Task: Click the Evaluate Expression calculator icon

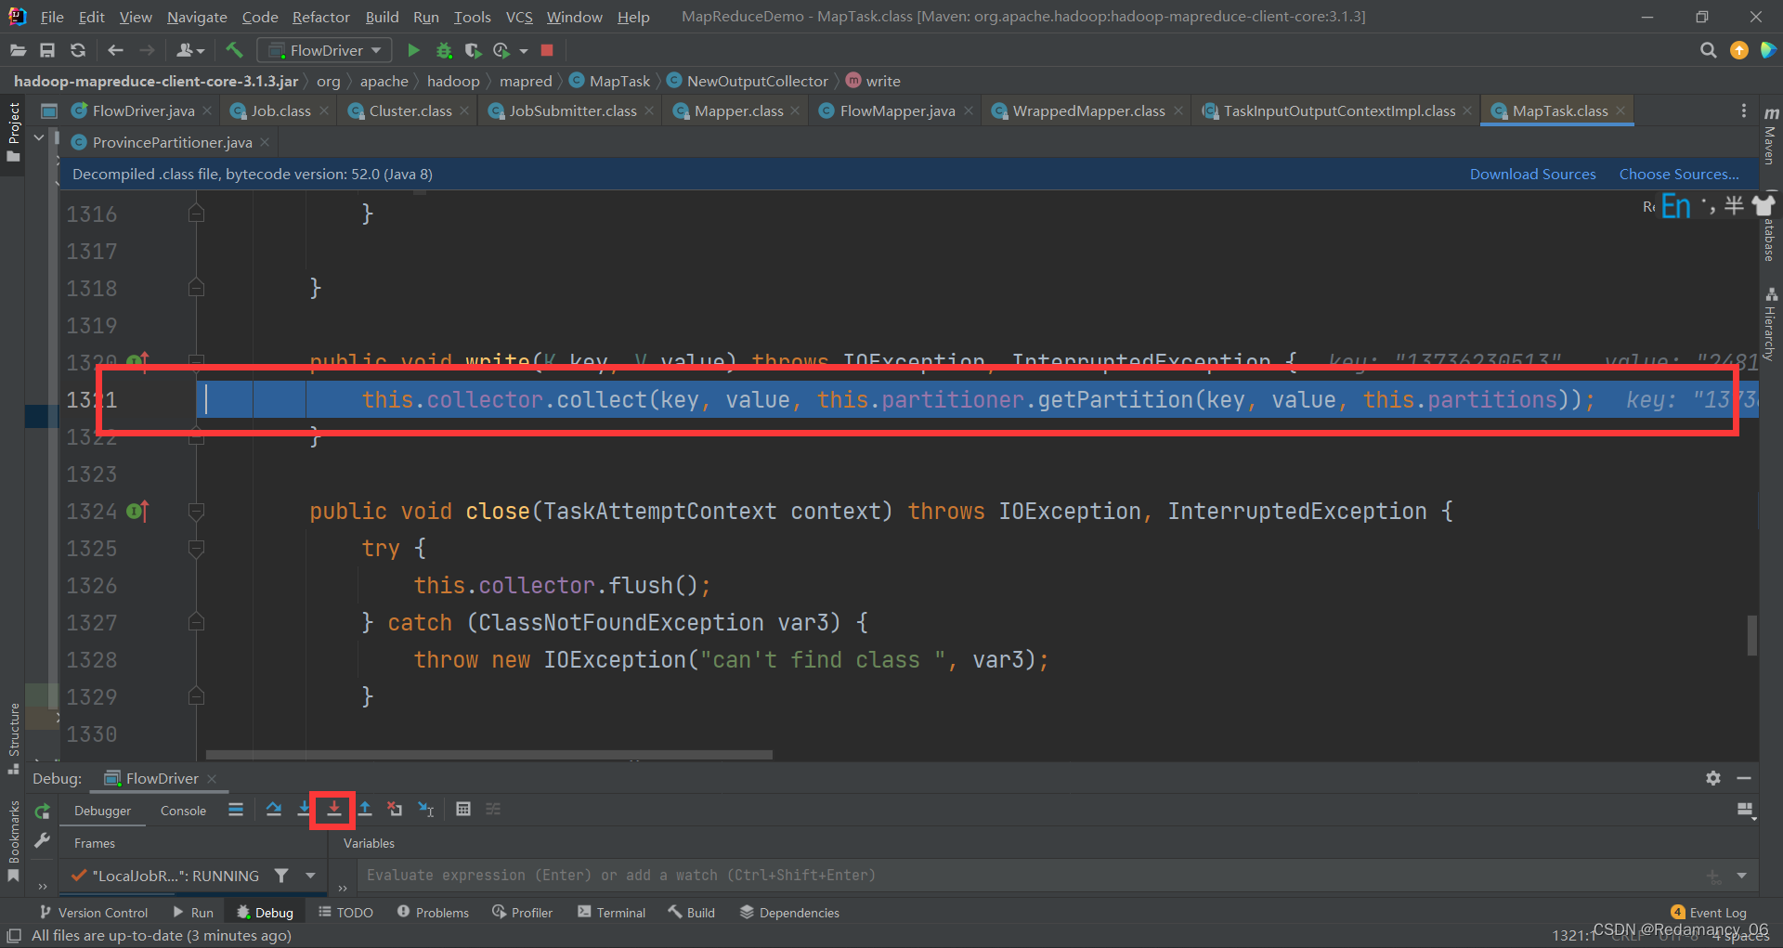Action: [463, 810]
